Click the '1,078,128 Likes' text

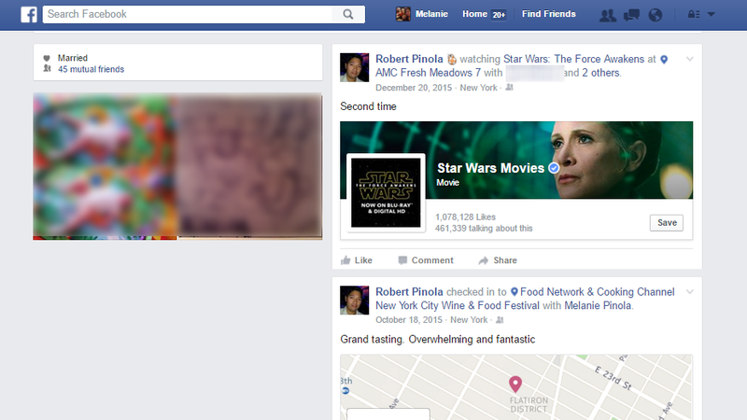(x=465, y=217)
